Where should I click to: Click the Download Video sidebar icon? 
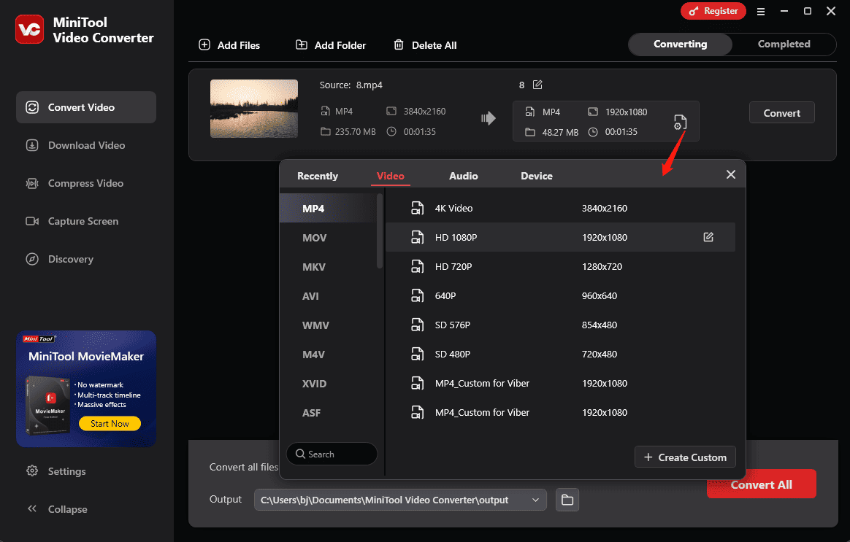[32, 145]
